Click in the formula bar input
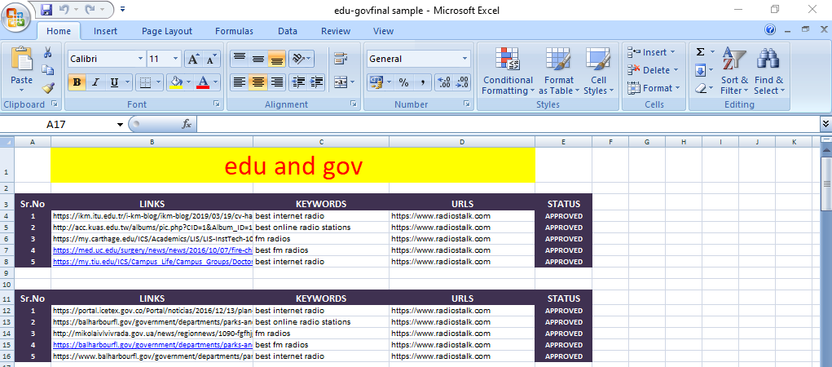The image size is (832, 367). pos(507,124)
